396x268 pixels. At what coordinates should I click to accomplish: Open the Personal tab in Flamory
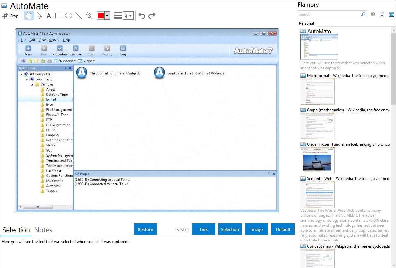click(x=307, y=23)
